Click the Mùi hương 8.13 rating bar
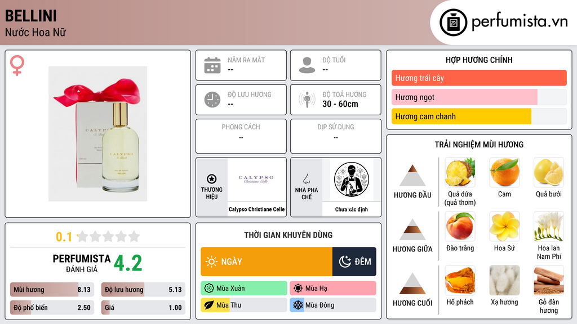Image resolution: width=577 pixels, height=324 pixels. pos(52,290)
